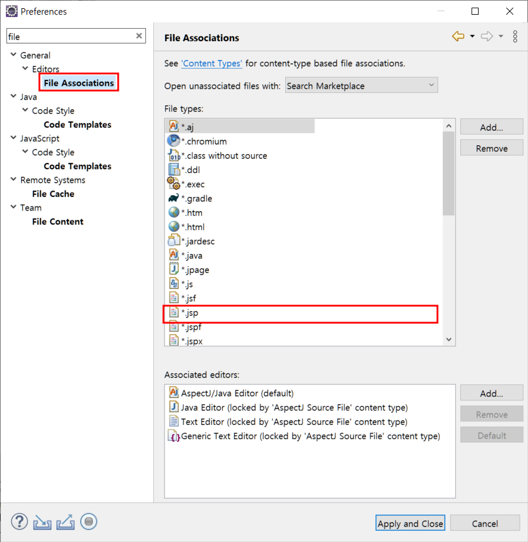Viewport: 528px width, 542px height.
Task: Clear the filter text with the X icon
Action: coord(139,36)
